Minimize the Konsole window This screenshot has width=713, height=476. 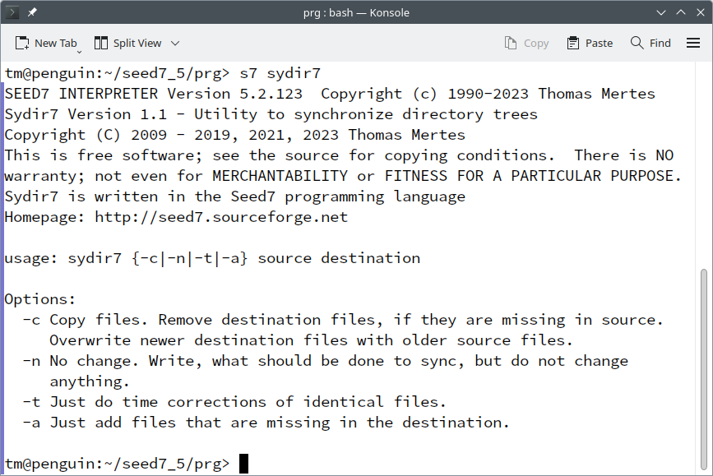tap(661, 12)
